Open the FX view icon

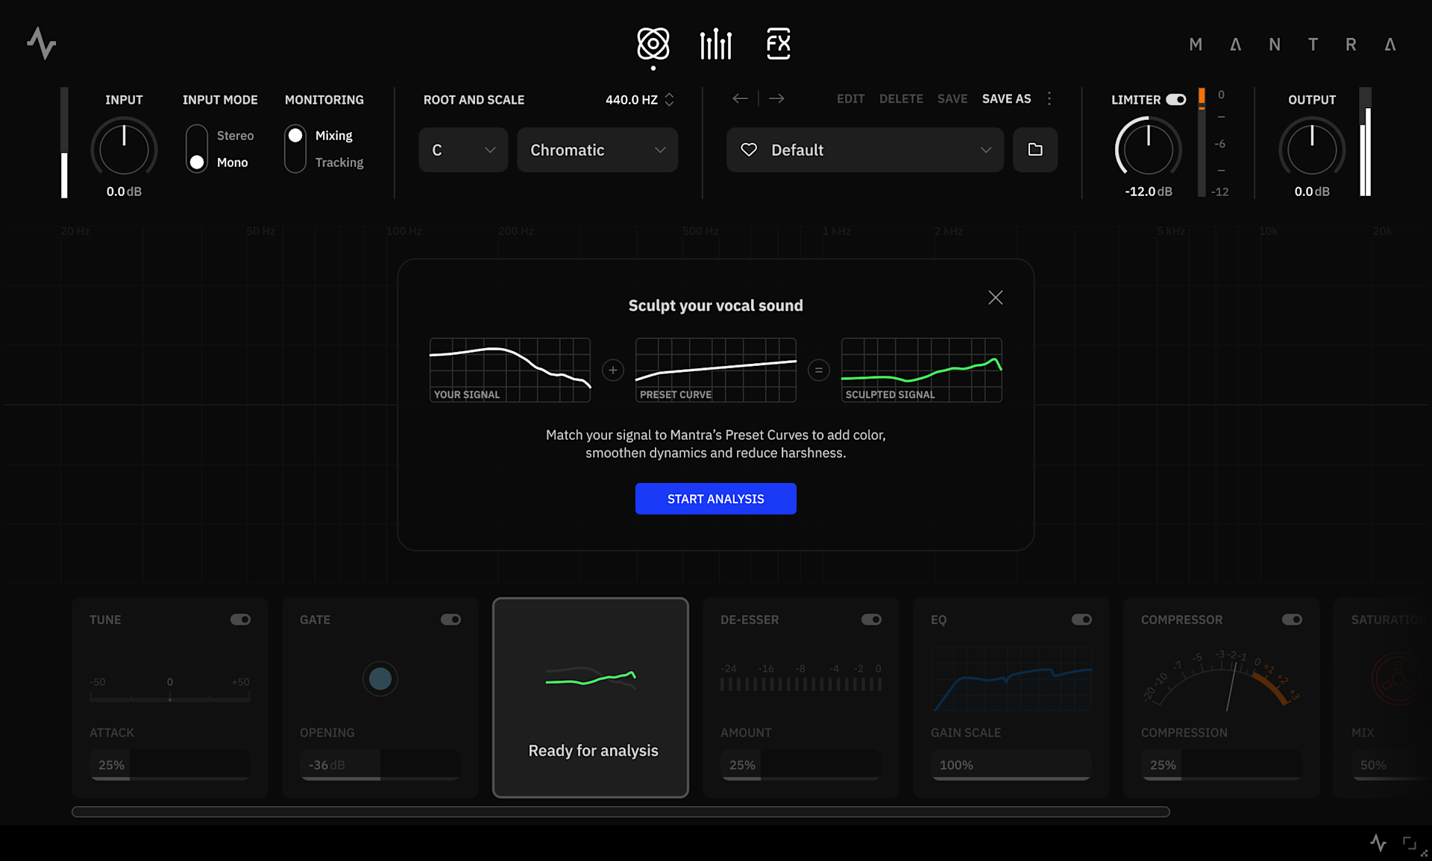click(778, 44)
